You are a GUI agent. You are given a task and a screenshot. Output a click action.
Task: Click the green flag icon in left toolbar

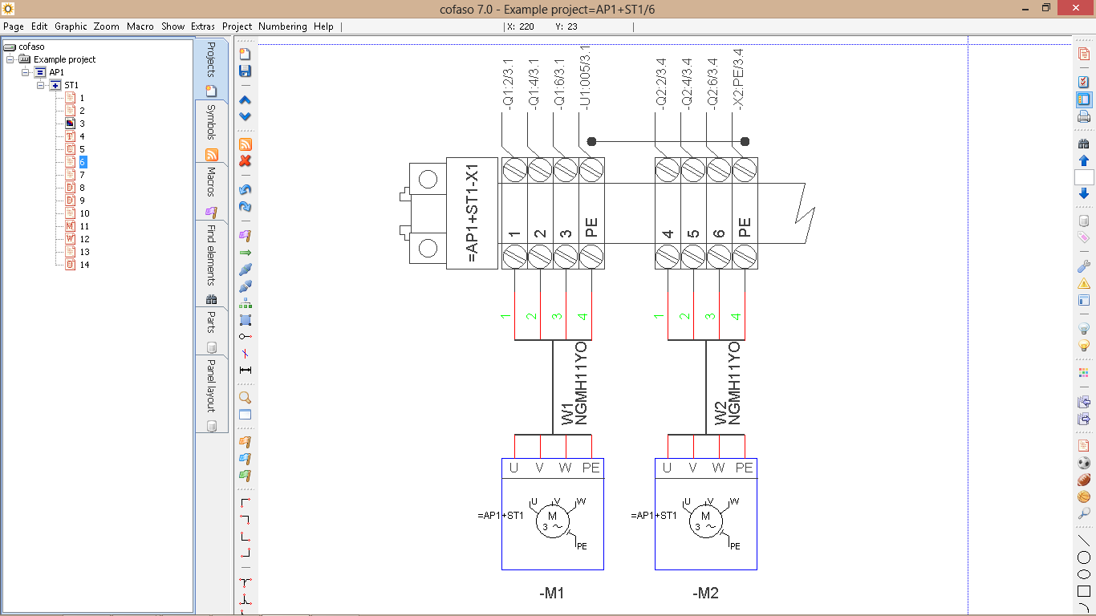[x=246, y=475]
